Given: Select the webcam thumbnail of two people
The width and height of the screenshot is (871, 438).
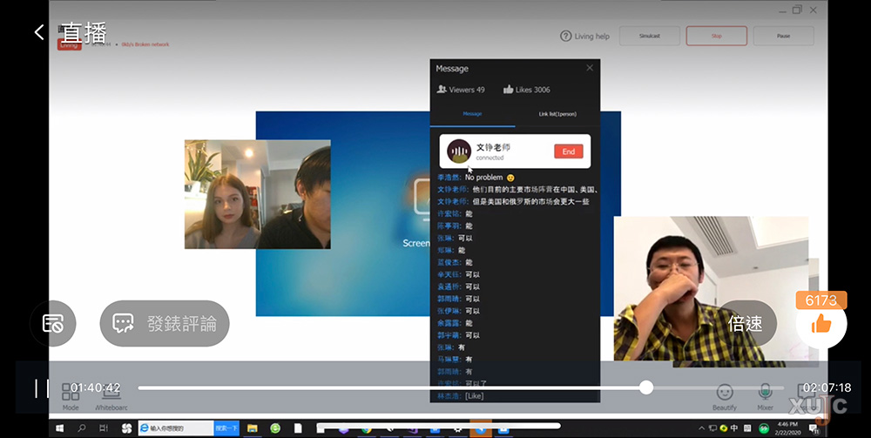Looking at the screenshot, I should coord(257,194).
